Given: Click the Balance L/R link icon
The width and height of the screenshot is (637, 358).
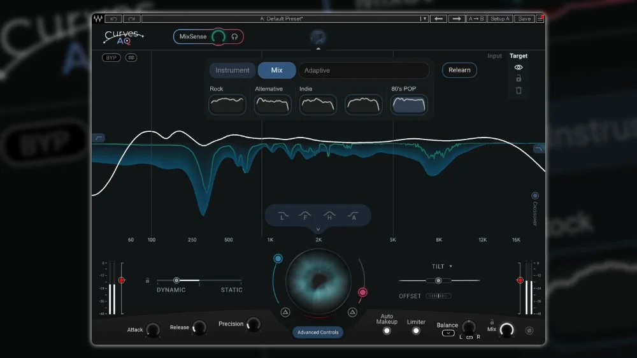Looking at the screenshot, I should coord(469,337).
